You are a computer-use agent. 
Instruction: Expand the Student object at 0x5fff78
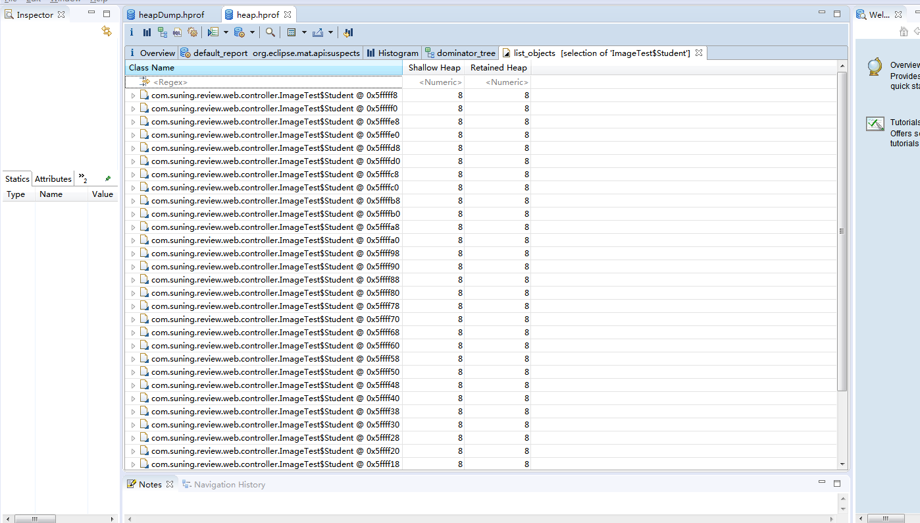pyautogui.click(x=133, y=306)
